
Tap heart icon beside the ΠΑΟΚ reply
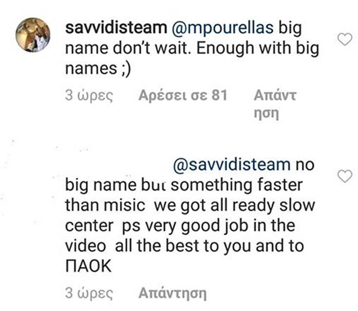[x=345, y=176]
